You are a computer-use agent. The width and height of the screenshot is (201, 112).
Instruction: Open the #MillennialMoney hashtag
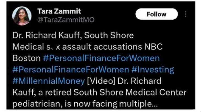point(49,81)
